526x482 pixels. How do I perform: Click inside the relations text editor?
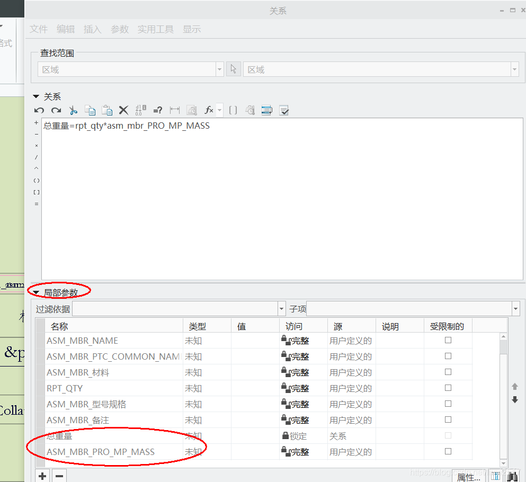pos(282,199)
